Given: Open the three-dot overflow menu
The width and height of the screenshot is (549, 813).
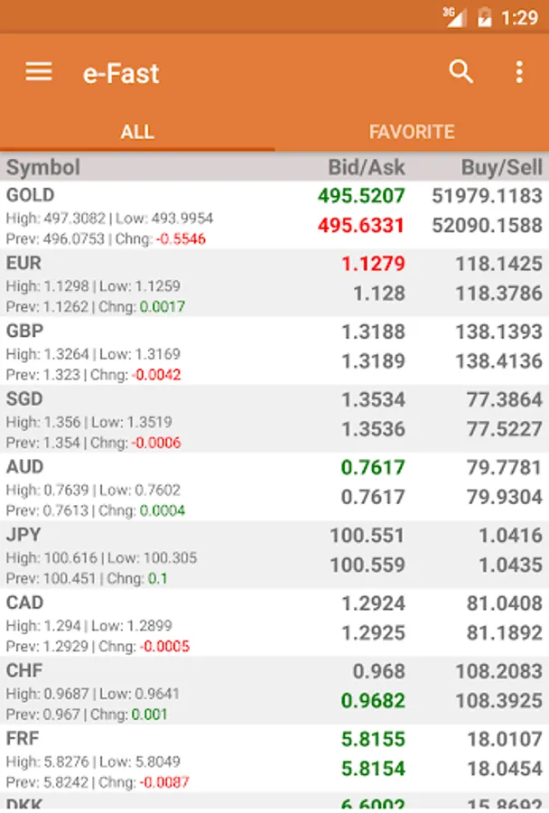Looking at the screenshot, I should tap(519, 72).
